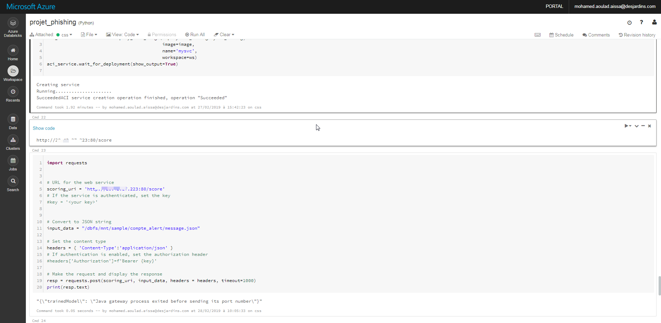Screen dimensions: 661x323
Task: Minimize the Cmd 22 cell output
Action: (643, 126)
